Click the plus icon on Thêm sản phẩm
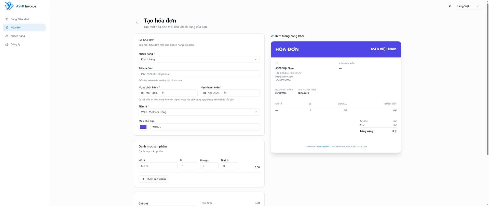489x206 pixels. pyautogui.click(x=143, y=179)
